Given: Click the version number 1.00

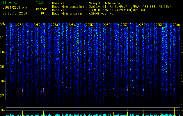Looking at the screenshot, I should [39, 3].
